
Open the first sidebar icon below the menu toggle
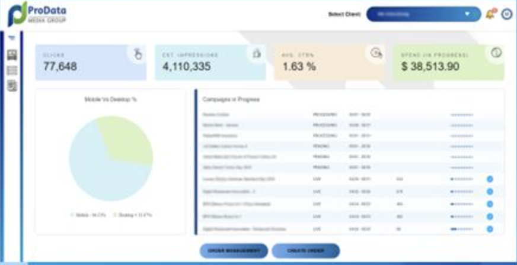pos(12,55)
